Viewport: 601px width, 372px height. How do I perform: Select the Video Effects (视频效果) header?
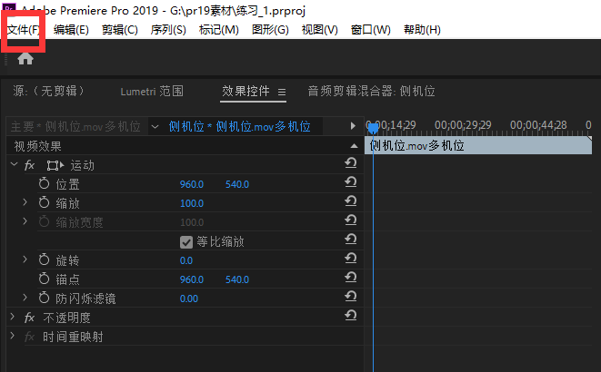[x=37, y=146]
